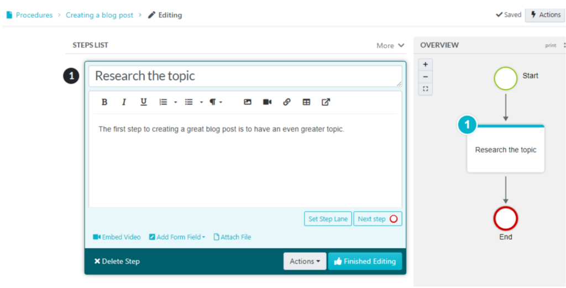Click the OVERVIEW panel heading
This screenshot has height=288, width=566.
tap(439, 45)
